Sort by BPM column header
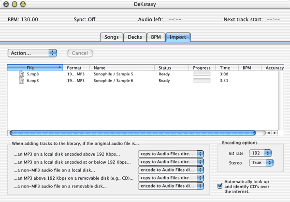 coord(249,68)
